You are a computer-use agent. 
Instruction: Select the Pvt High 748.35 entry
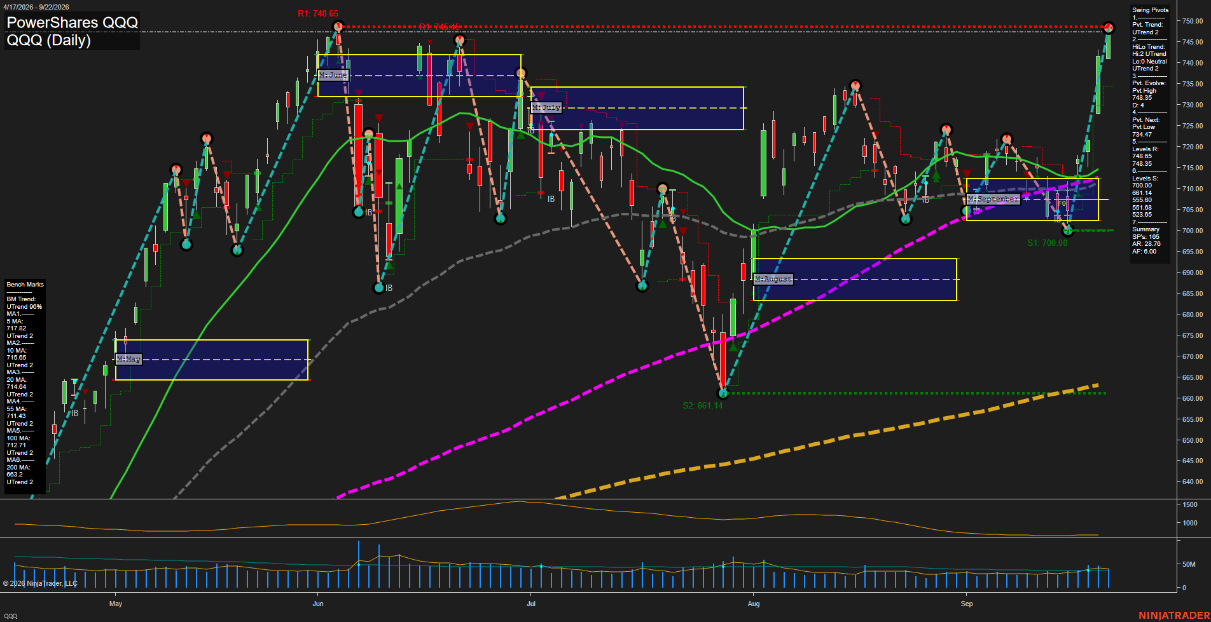(1144, 94)
